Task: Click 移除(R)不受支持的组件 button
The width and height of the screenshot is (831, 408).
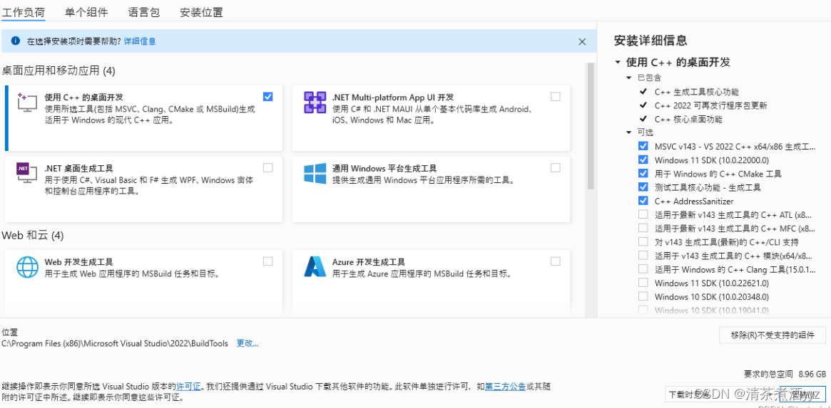Action: (x=773, y=335)
